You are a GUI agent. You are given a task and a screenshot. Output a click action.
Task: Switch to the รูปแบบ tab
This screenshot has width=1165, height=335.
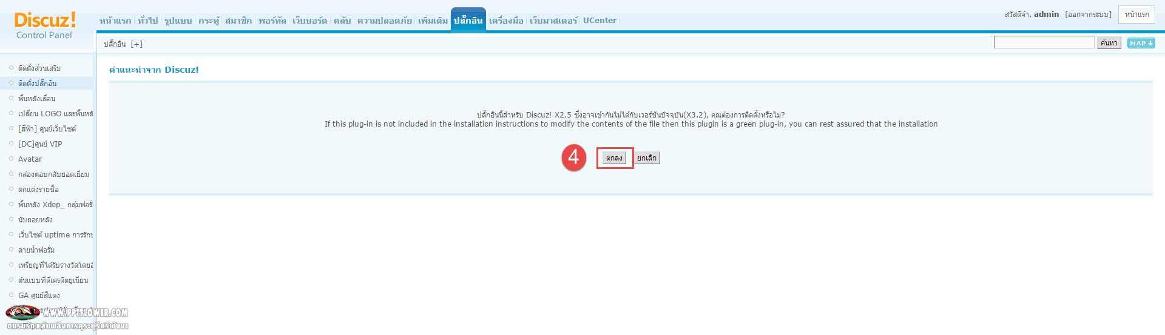(178, 21)
